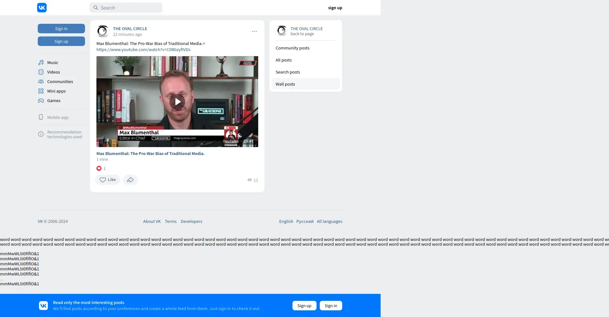Click the Recommendation technologies used text
Image resolution: width=609 pixels, height=317 pixels.
(65, 134)
